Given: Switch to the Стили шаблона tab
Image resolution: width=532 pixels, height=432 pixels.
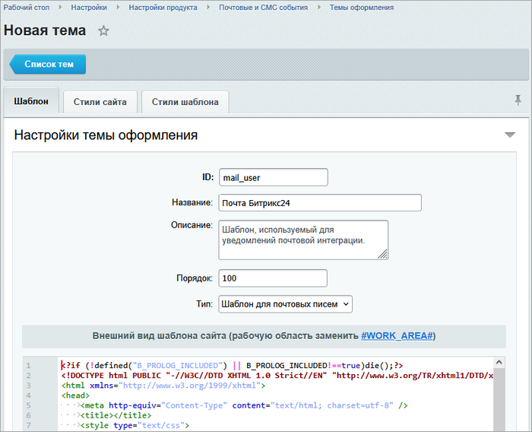Looking at the screenshot, I should (x=185, y=102).
